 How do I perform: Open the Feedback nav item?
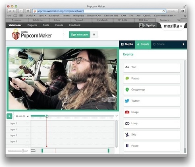(75, 25)
